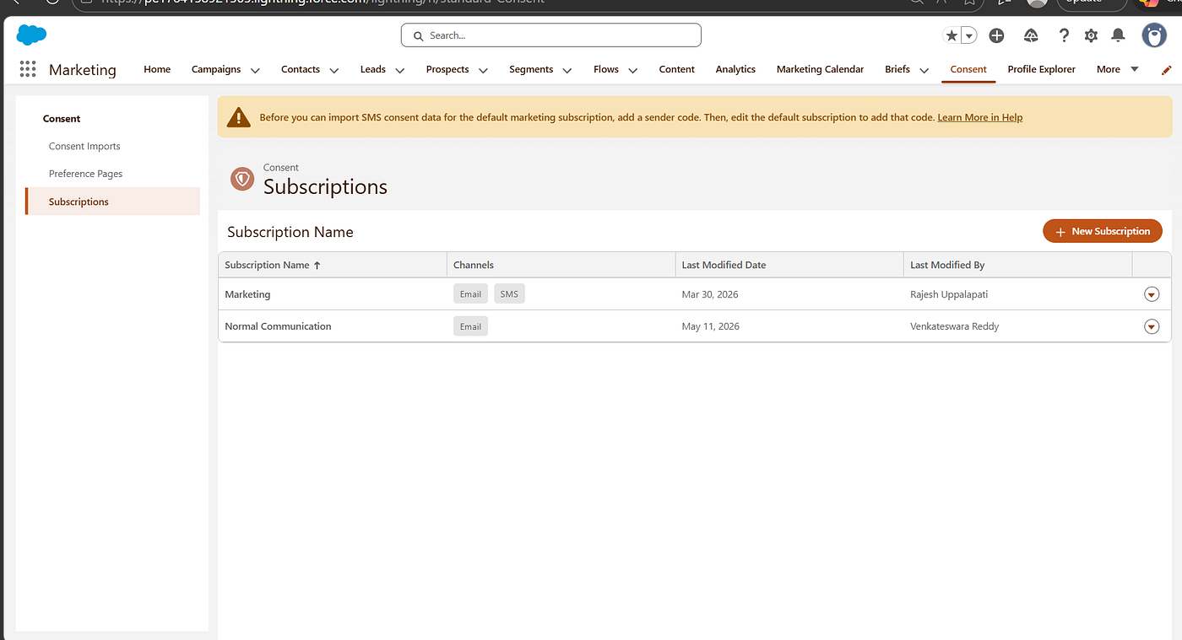Open the Segments tab
1182x640 pixels.
click(531, 69)
